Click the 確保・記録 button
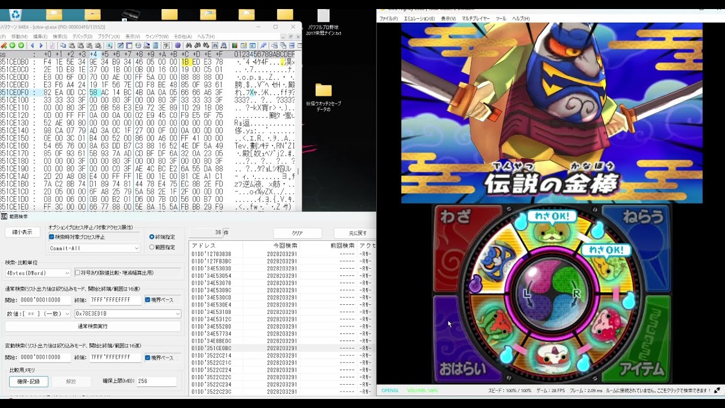This screenshot has height=408, width=725. [x=28, y=381]
